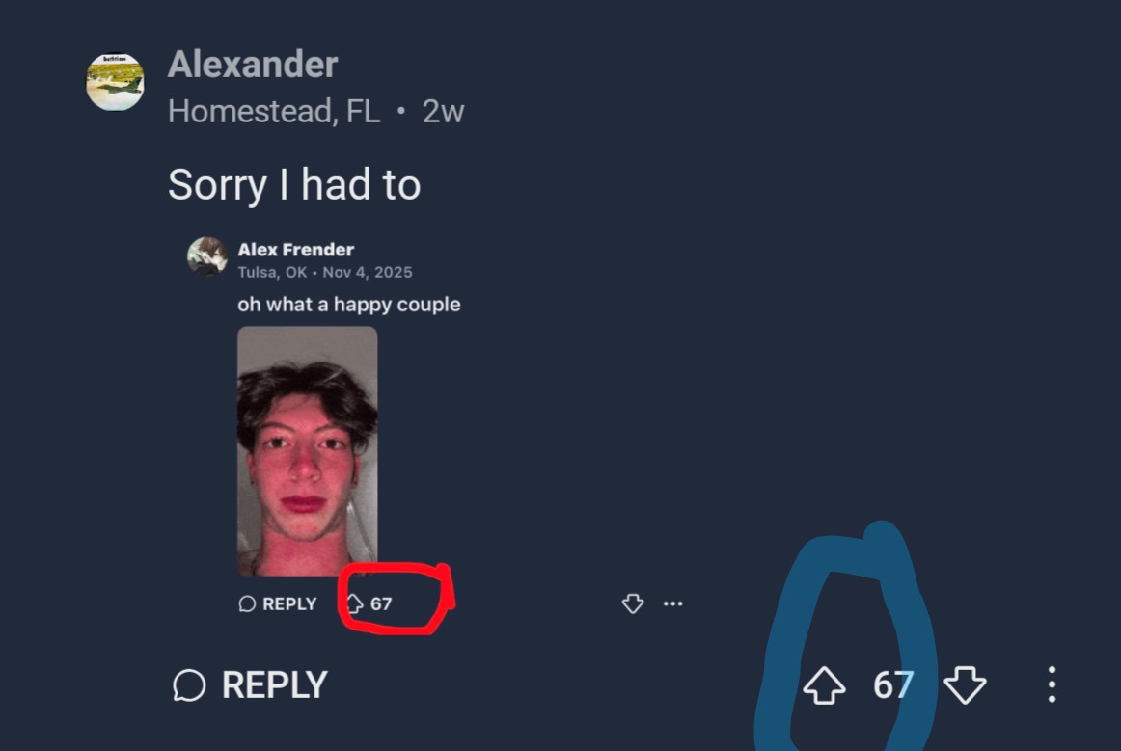Click the Homestead, FL location text

274,112
